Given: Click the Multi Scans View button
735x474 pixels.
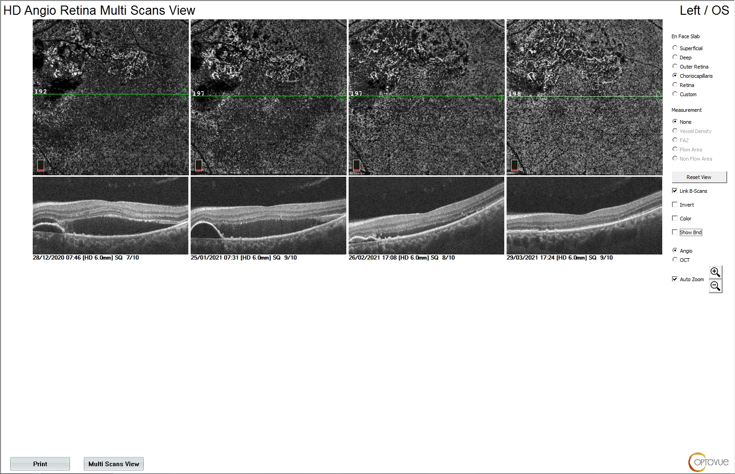Looking at the screenshot, I should [114, 464].
